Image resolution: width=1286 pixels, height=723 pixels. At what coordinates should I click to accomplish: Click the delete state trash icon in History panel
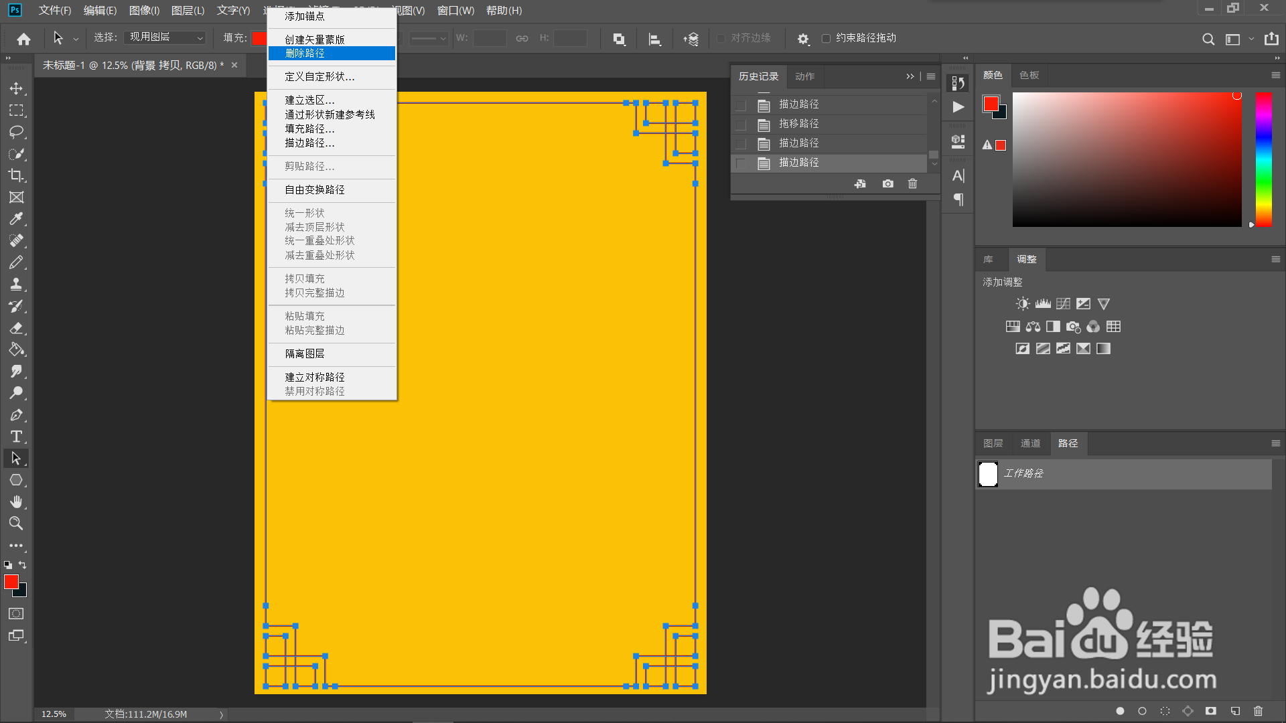(x=912, y=183)
